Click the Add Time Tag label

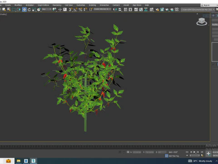tap(174, 156)
